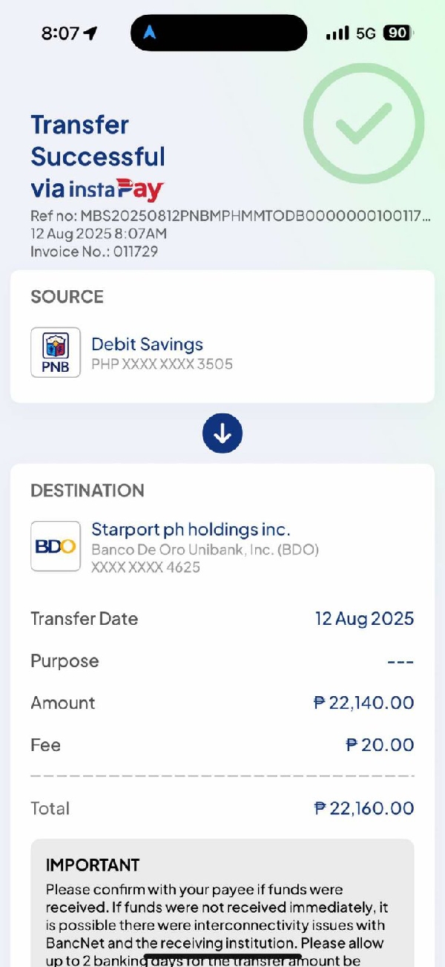The image size is (445, 967).
Task: Tap the ₱ 20.00 fee value
Action: (380, 745)
